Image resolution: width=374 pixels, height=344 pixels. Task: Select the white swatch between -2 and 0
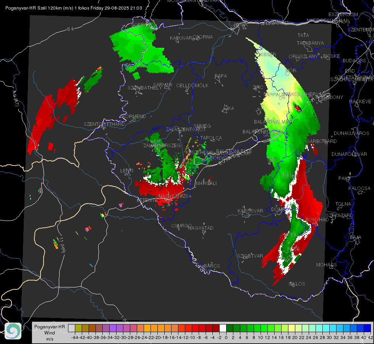[223, 328]
